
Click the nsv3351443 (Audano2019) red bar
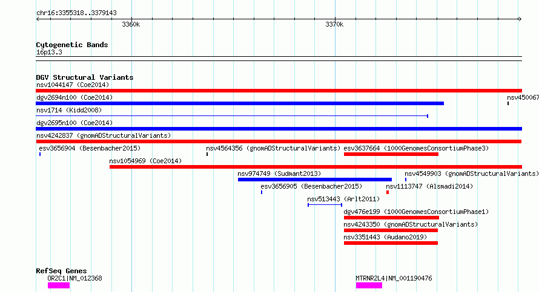coord(391,243)
